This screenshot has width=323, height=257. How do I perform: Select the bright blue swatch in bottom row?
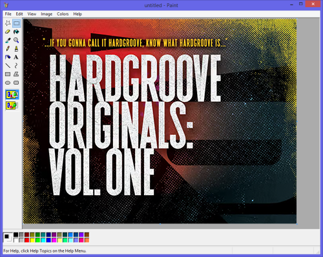(48, 240)
